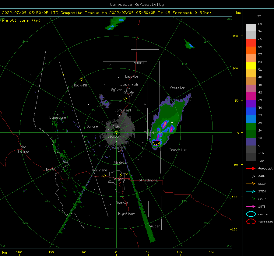Screen dimensions: 274x256
Task: Click the Lake Louise label
Action: (23, 149)
